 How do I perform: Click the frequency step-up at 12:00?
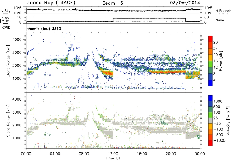[113, 20]
